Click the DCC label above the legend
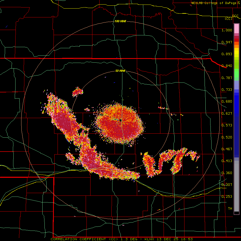This screenshot has width=241, height=241. click(235, 16)
